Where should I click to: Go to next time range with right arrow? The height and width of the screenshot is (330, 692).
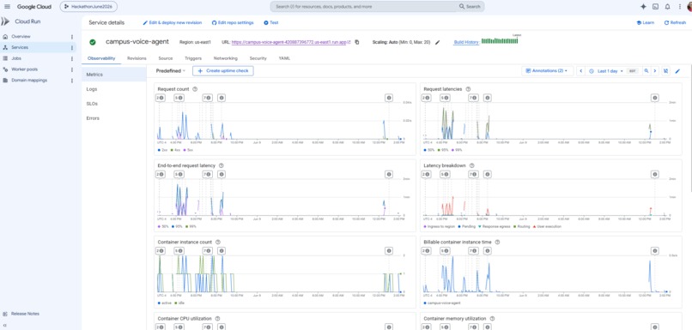click(655, 71)
